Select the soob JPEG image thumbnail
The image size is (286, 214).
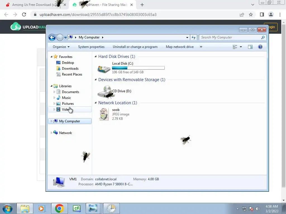click(104, 114)
